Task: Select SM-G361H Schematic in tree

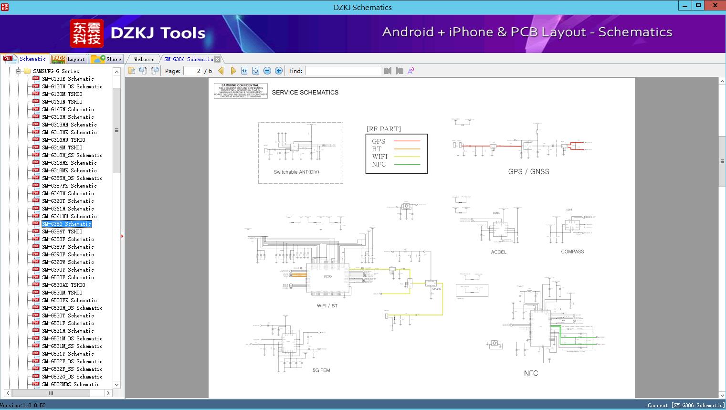Action: tap(68, 209)
